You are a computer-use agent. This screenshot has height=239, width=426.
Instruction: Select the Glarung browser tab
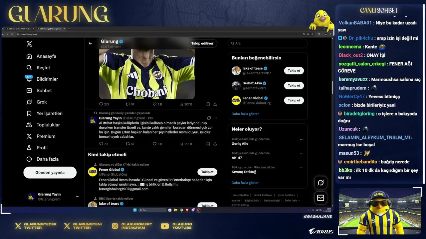pos(51,29)
